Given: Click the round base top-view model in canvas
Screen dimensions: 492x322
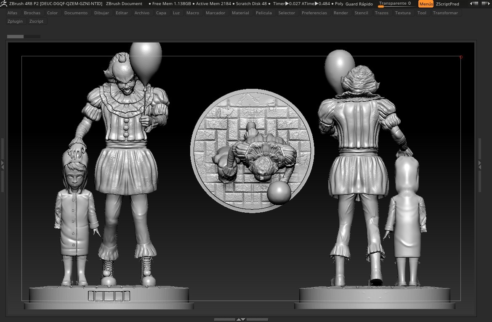Looking at the screenshot, I should (x=252, y=151).
